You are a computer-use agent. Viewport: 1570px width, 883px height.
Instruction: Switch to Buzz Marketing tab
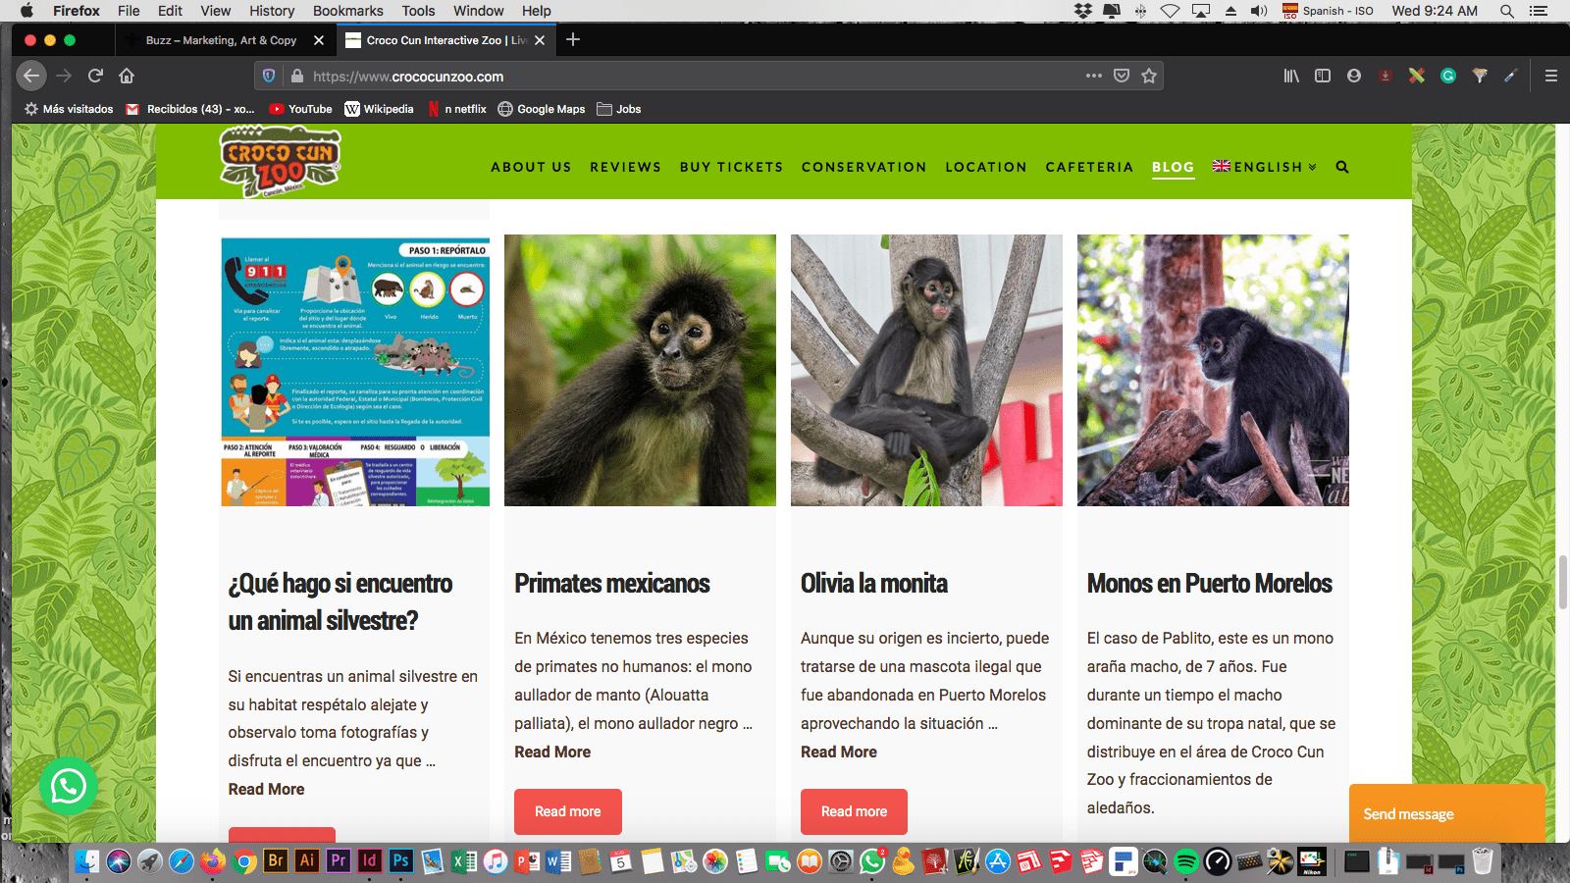(221, 40)
